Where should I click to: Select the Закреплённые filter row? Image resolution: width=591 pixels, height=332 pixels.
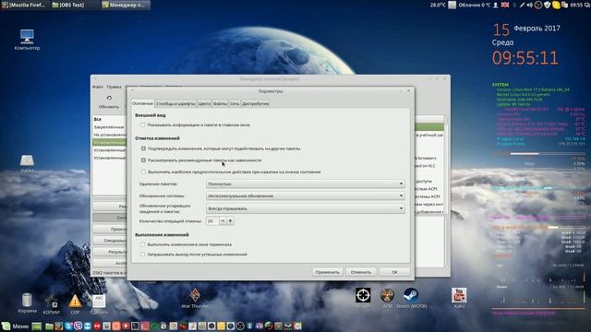coord(109,127)
